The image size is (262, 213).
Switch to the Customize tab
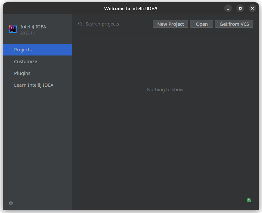click(x=26, y=62)
